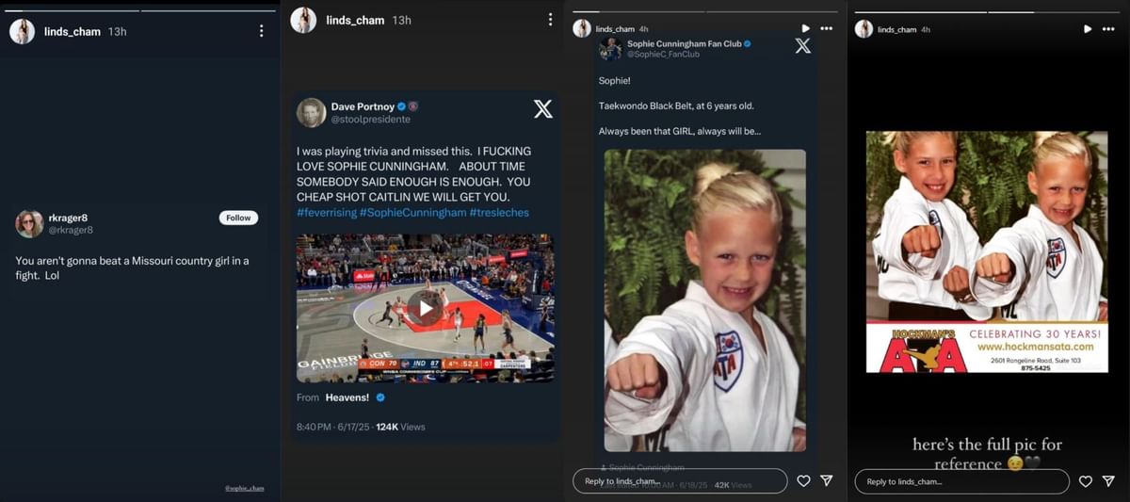Toggle play on Sophie Fan Club story
1130x502 pixels.
(x=805, y=29)
